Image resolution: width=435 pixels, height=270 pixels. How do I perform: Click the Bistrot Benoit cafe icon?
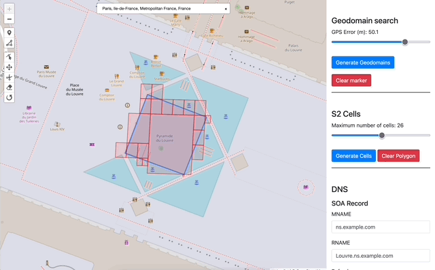pos(156,57)
